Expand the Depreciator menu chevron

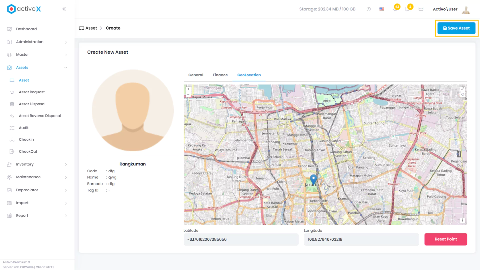click(66, 190)
